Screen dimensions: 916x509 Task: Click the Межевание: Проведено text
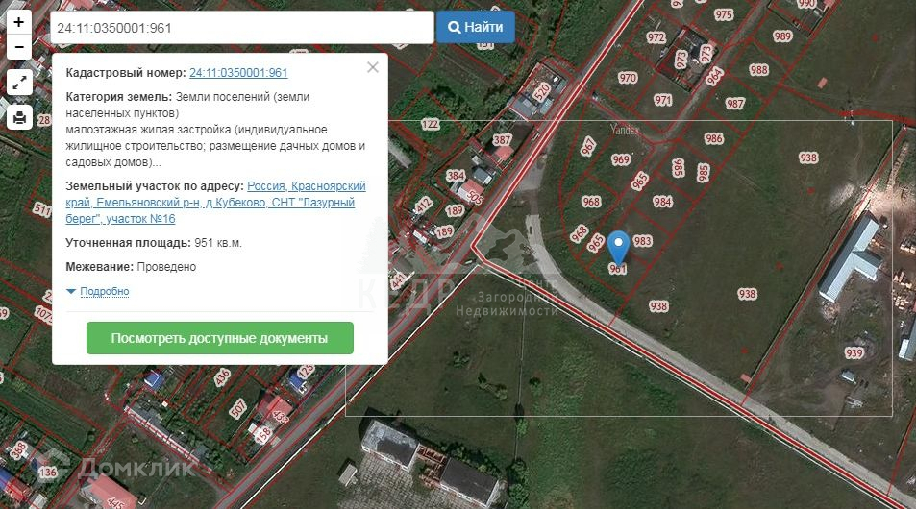pos(131,267)
